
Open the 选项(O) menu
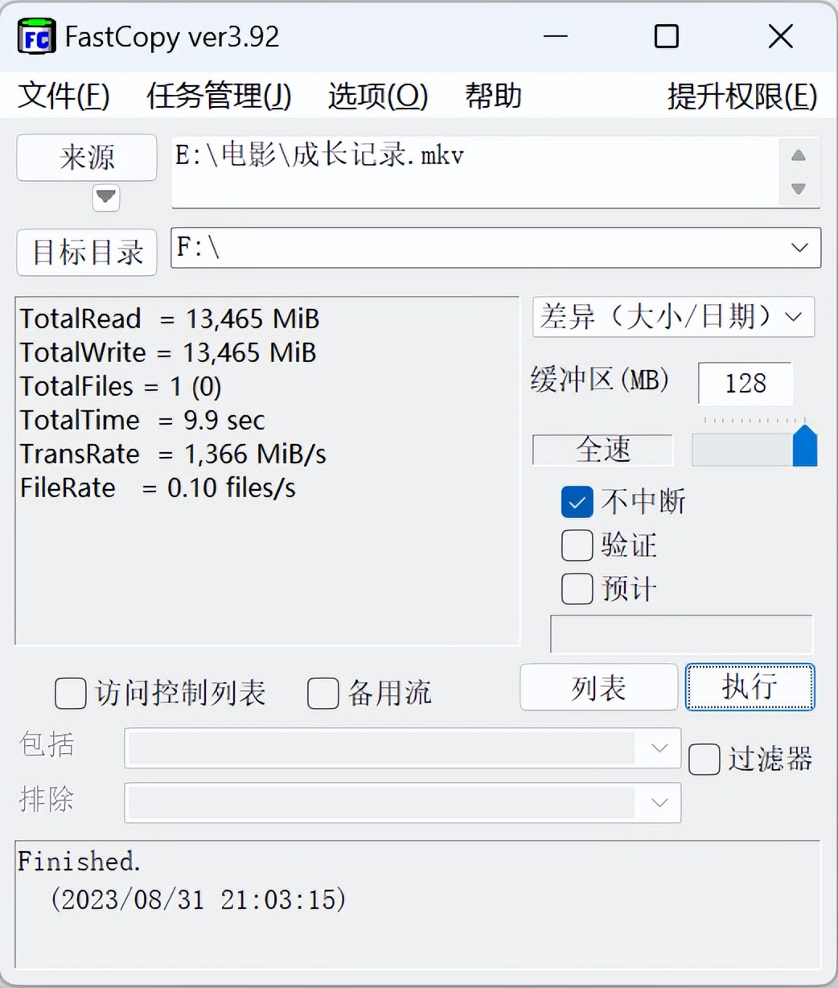[376, 96]
